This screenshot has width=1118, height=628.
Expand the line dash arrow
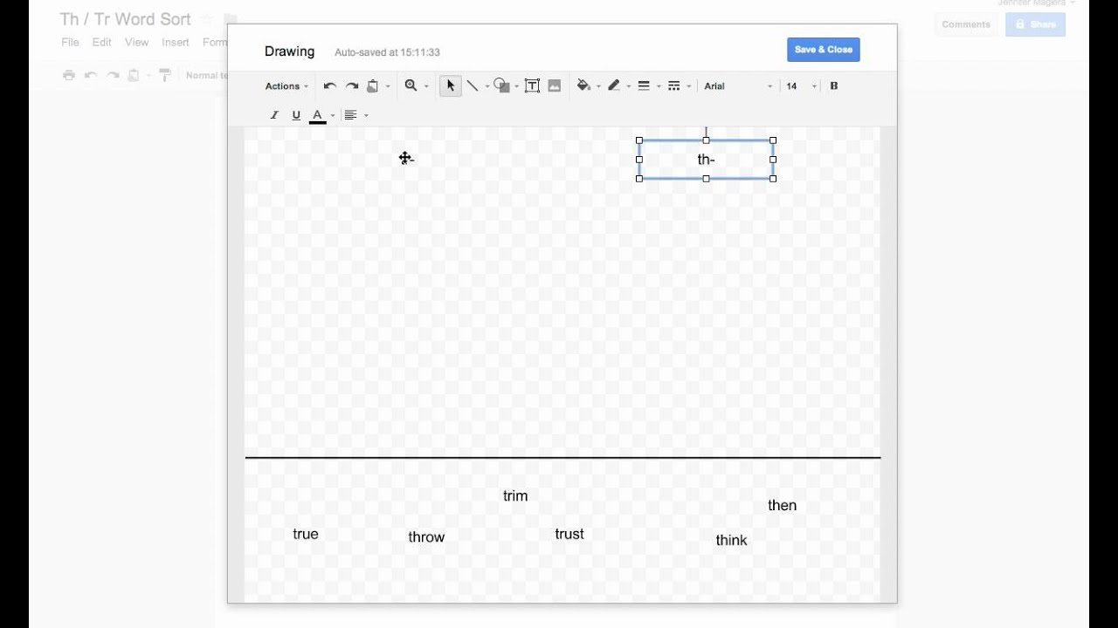689,86
